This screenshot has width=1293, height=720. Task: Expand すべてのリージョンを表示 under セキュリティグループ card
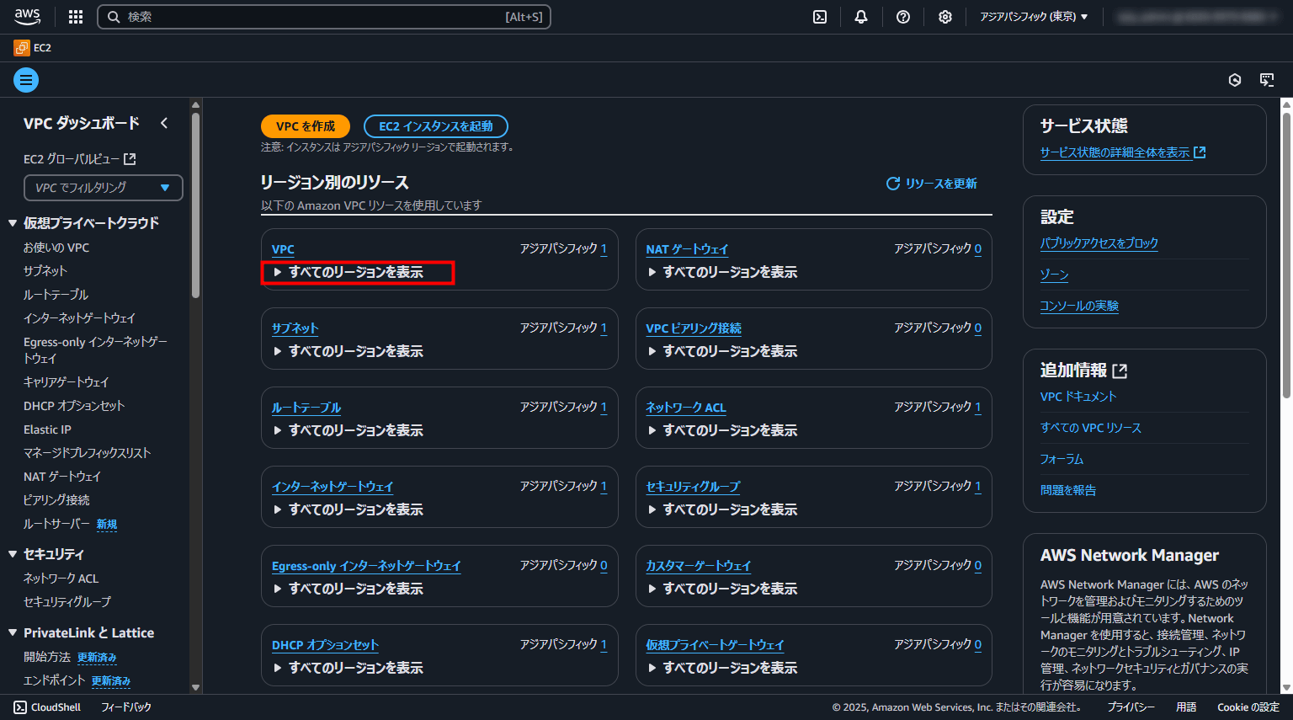(x=722, y=509)
